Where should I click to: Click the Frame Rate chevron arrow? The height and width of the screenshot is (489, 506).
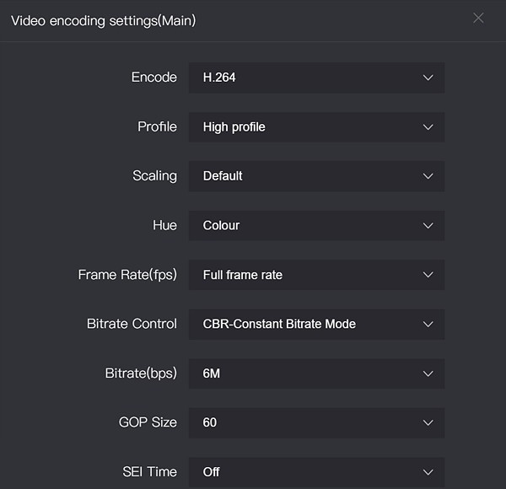(x=428, y=275)
